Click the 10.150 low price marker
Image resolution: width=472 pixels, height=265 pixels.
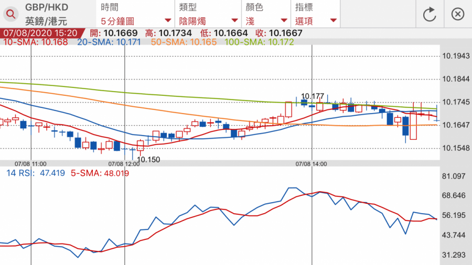148,159
